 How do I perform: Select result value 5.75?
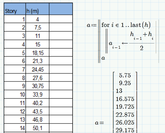point(125,75)
